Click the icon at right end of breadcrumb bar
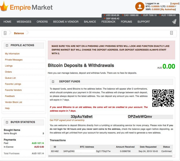The width and height of the screenshot is (180, 161). (171, 33)
